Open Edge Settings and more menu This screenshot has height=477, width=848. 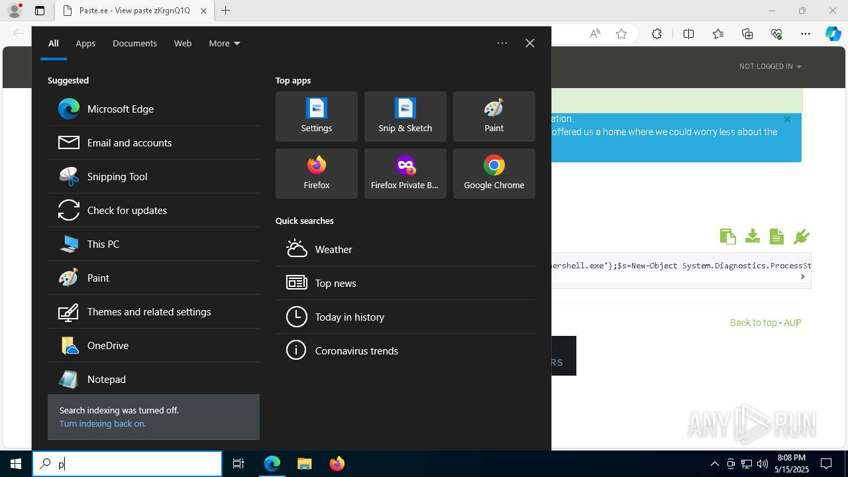[806, 34]
